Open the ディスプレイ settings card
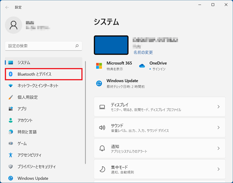This screenshot has height=183, width=233. coord(160,107)
